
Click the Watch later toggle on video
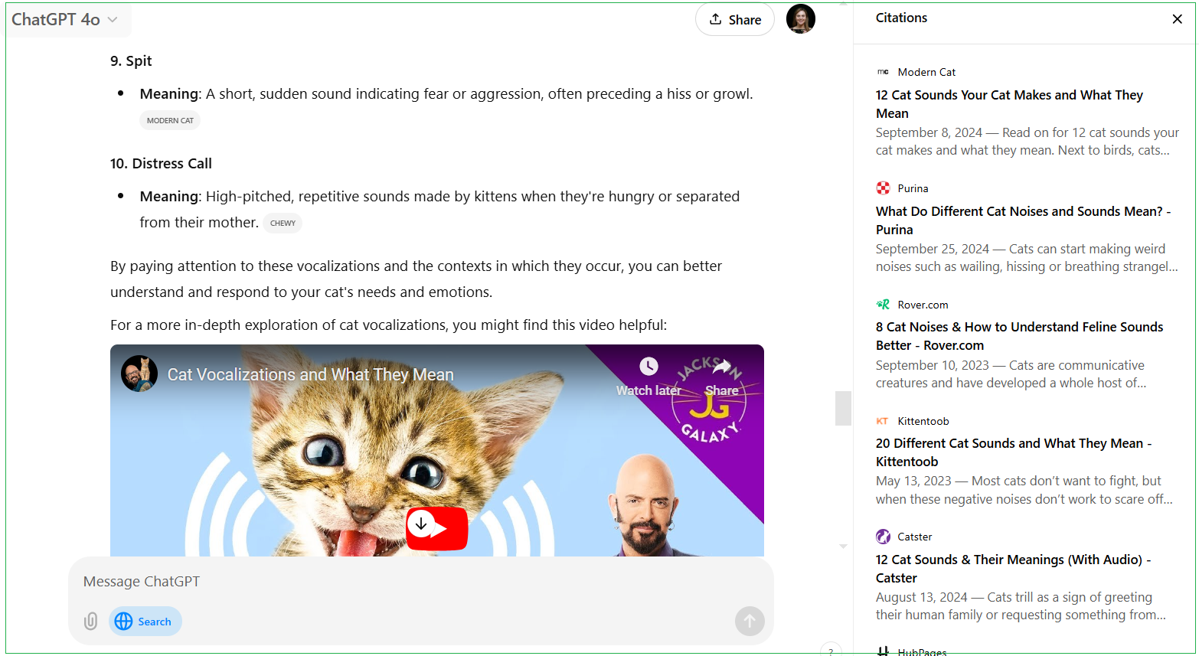click(649, 375)
